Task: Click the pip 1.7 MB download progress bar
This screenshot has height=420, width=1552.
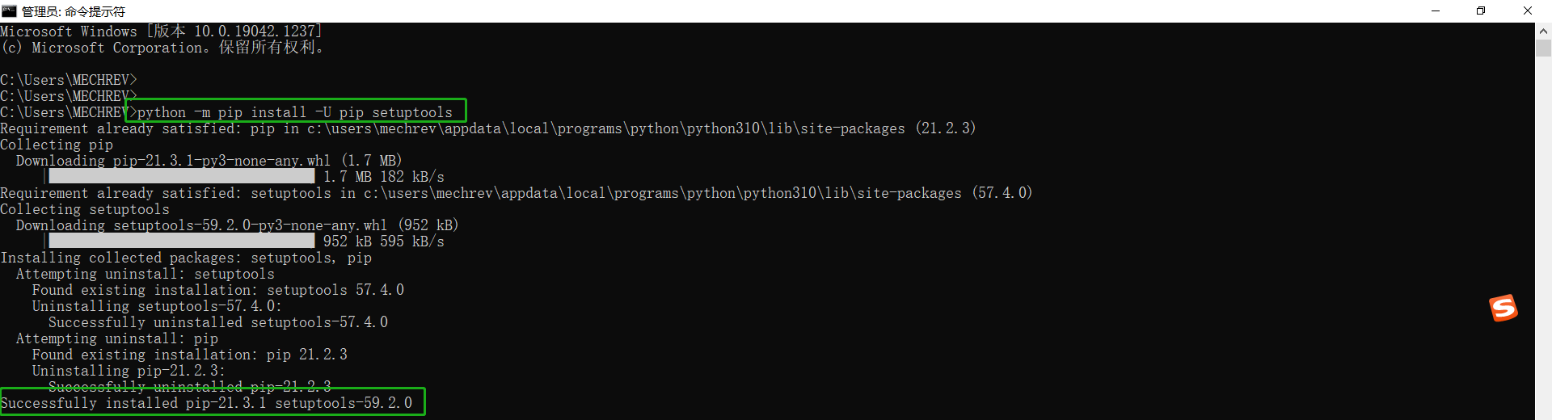Action: (x=181, y=176)
